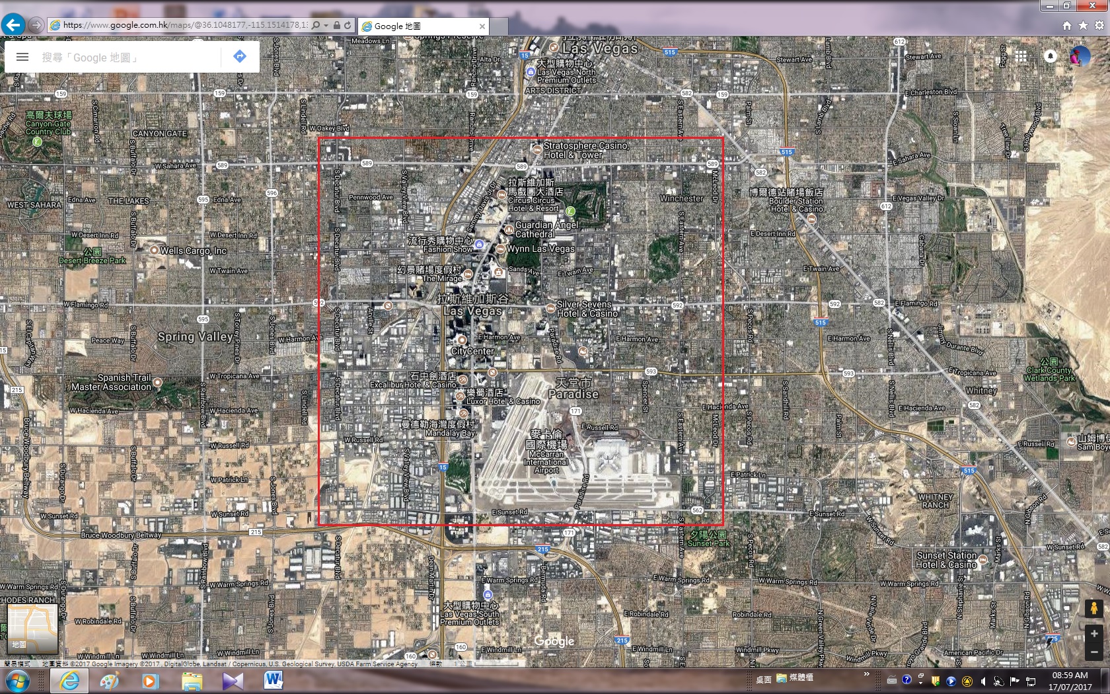Open Google notifications bell
The image size is (1110, 694).
pyautogui.click(x=1051, y=56)
